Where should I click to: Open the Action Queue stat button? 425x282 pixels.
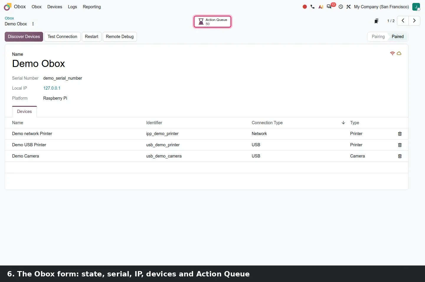[x=212, y=22]
